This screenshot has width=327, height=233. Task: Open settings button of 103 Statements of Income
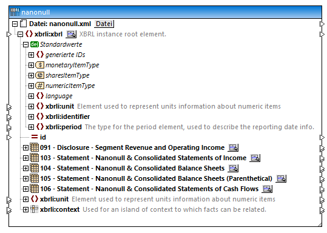tap(255, 158)
